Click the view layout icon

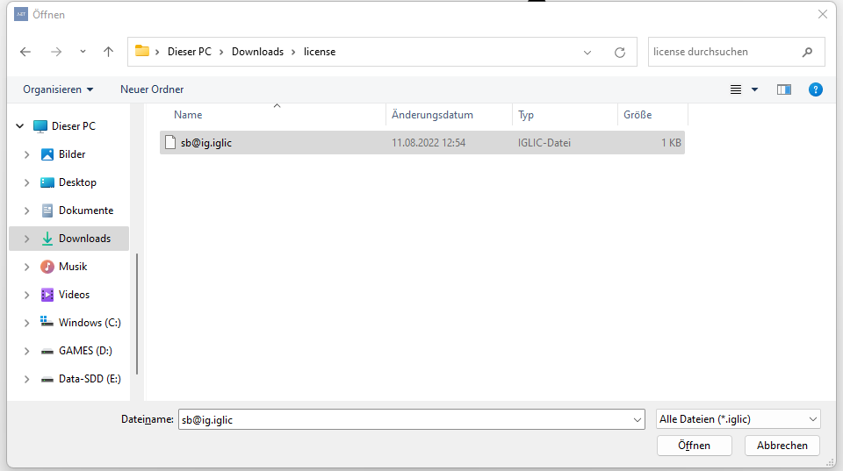tap(736, 89)
